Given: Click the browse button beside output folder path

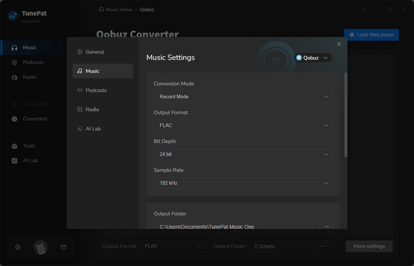Looking at the screenshot, I should pos(326,226).
